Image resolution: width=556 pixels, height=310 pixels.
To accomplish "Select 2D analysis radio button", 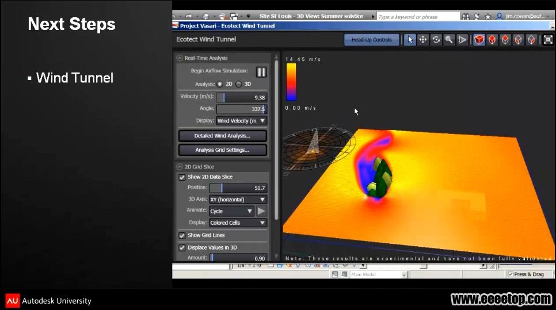I will [x=220, y=84].
